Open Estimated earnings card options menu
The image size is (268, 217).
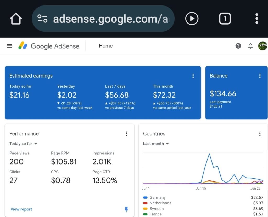pyautogui.click(x=193, y=76)
